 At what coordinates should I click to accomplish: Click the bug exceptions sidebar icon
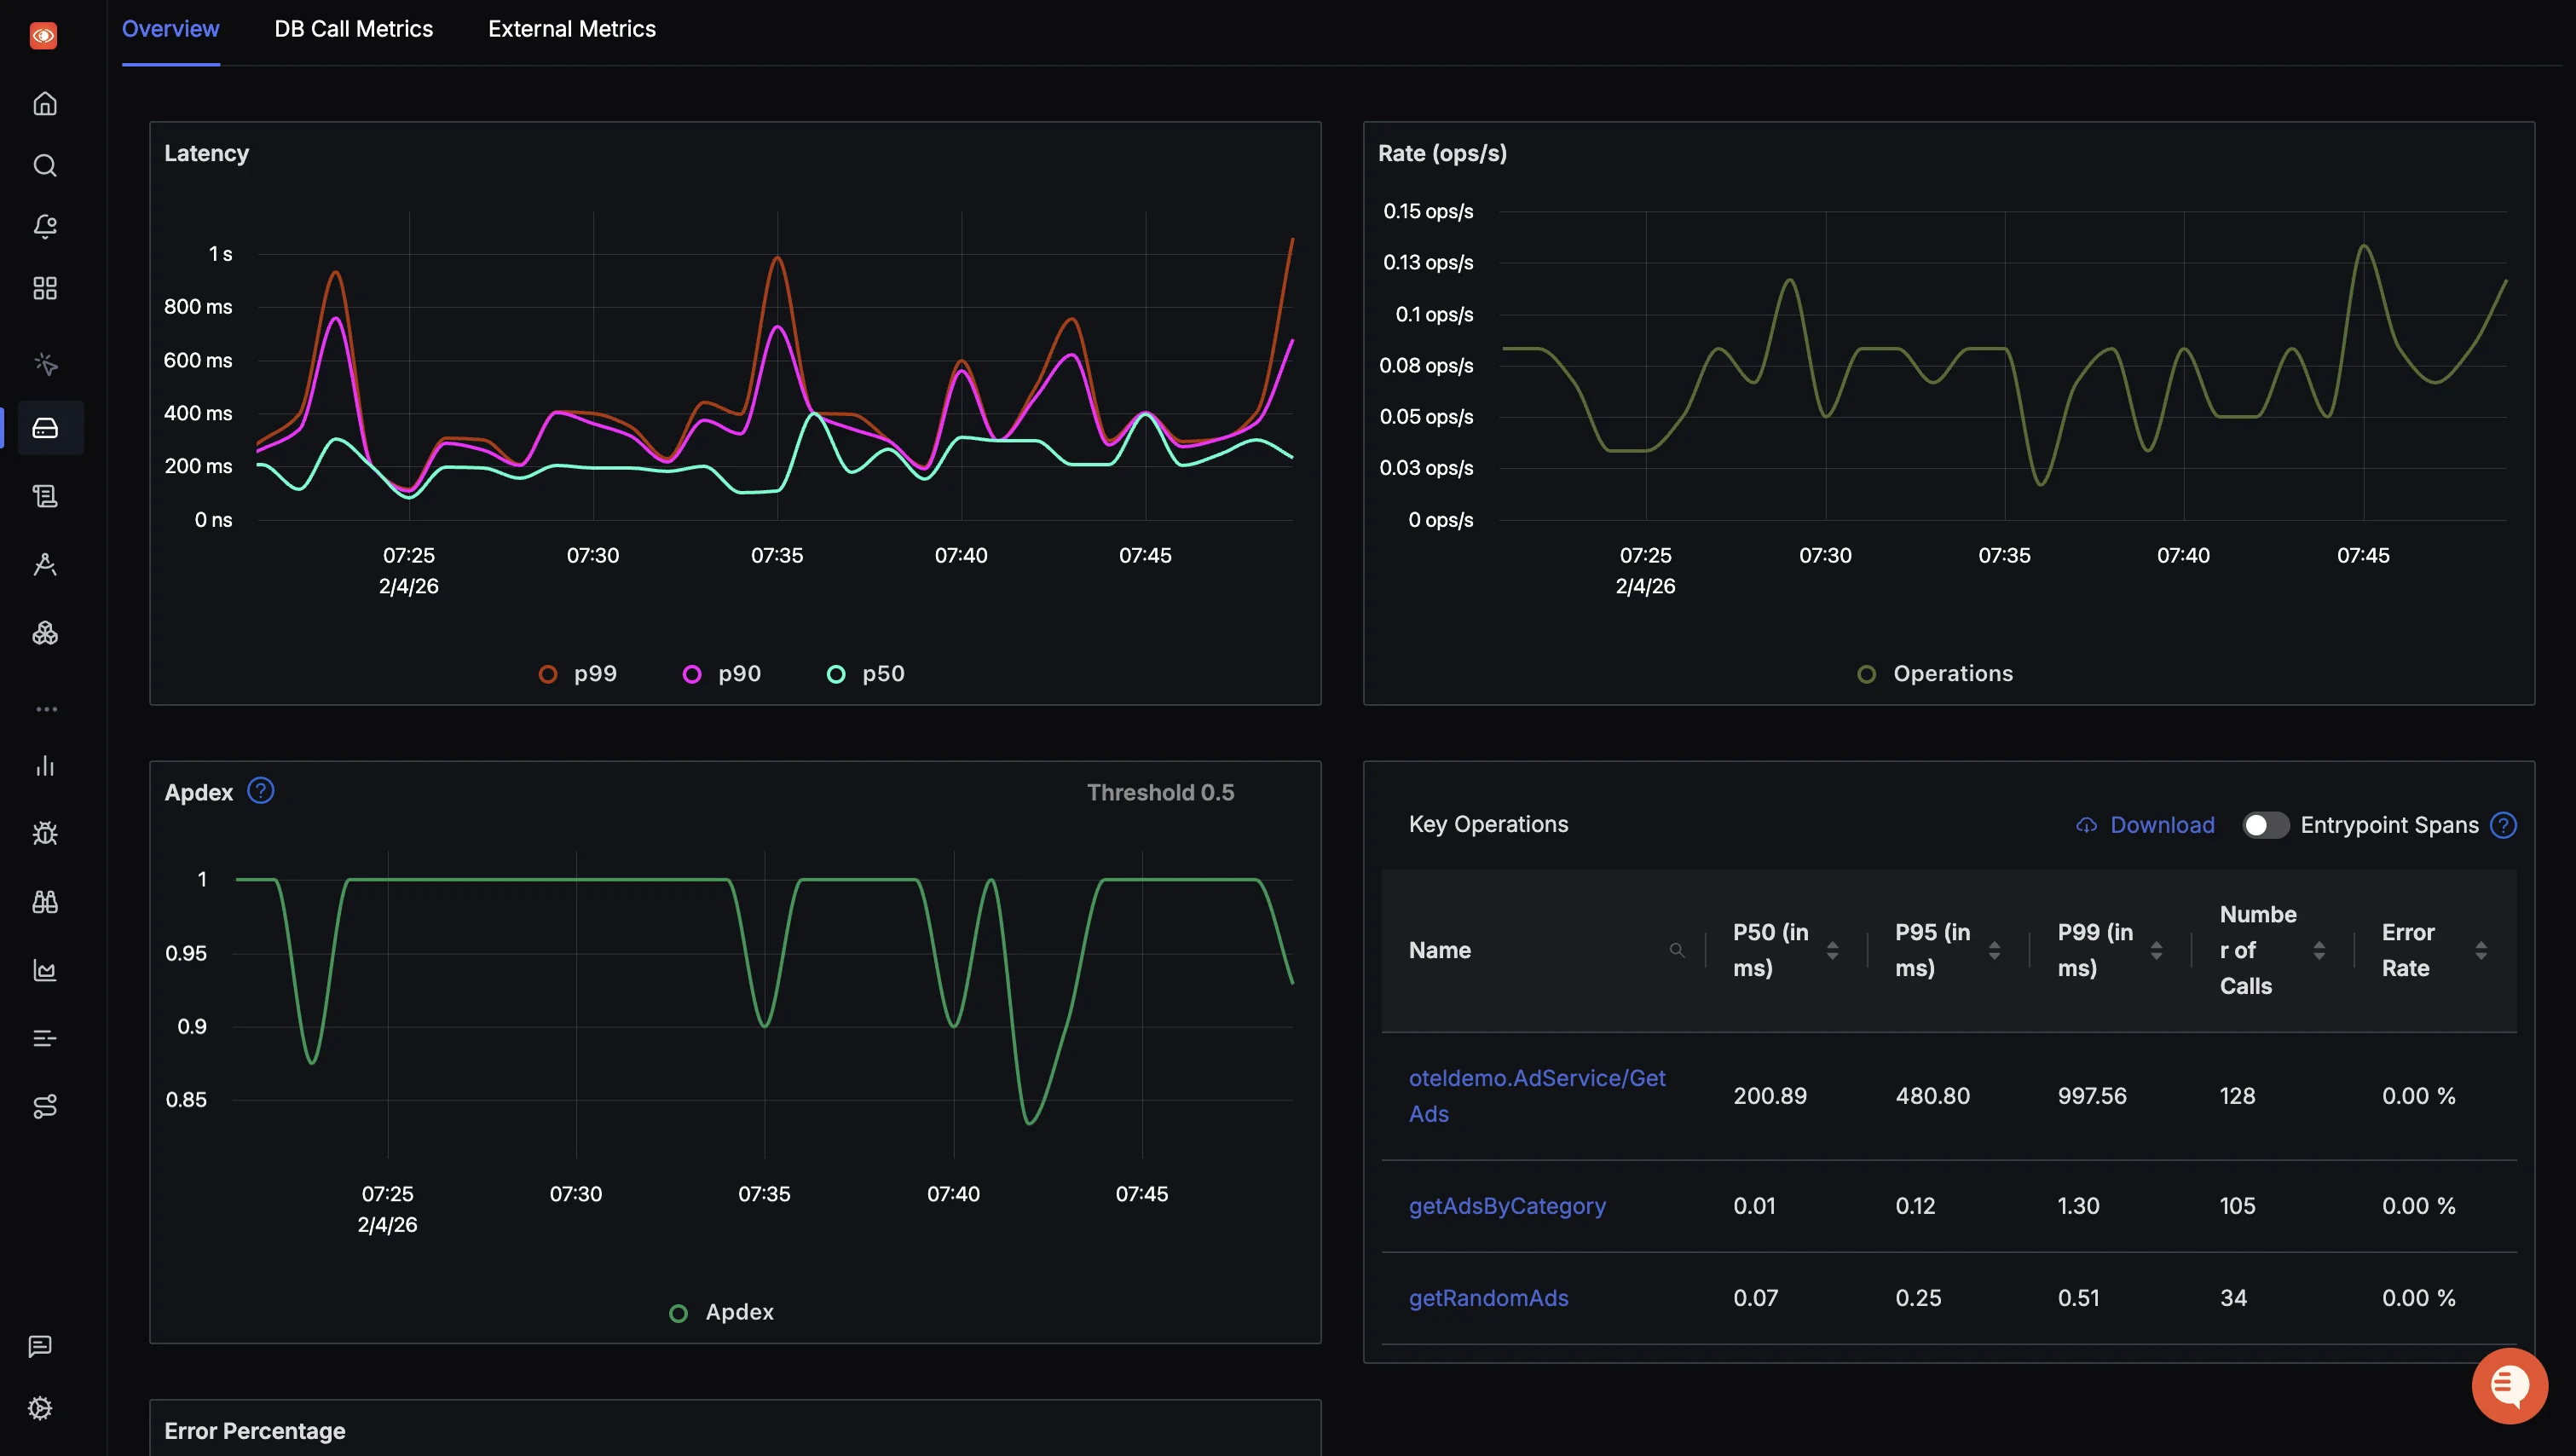pyautogui.click(x=44, y=834)
